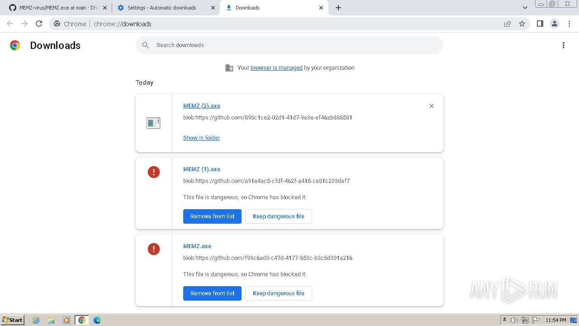This screenshot has height=326, width=579.
Task: Open a new tab with plus button
Action: pyautogui.click(x=338, y=8)
